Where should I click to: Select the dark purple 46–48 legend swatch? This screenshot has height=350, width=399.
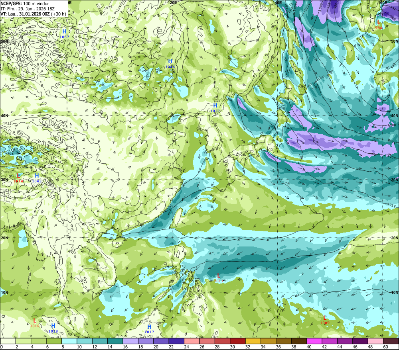360,341
